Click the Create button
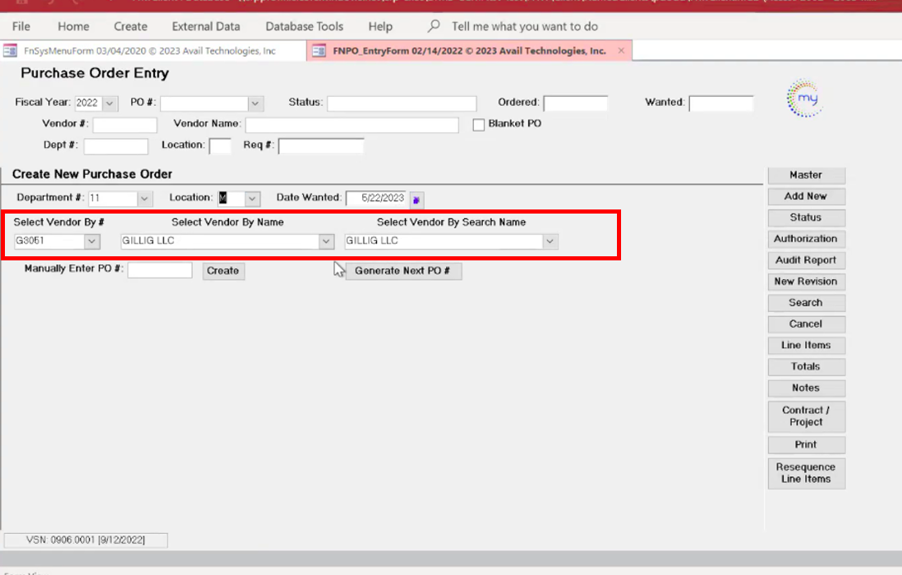 tap(223, 271)
